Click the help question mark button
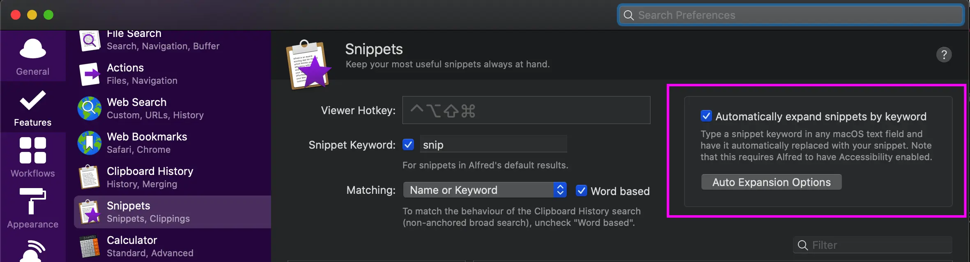 tap(944, 55)
